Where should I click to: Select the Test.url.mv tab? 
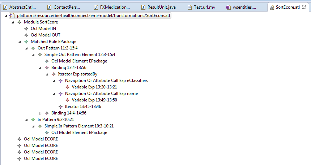(x=202, y=7)
